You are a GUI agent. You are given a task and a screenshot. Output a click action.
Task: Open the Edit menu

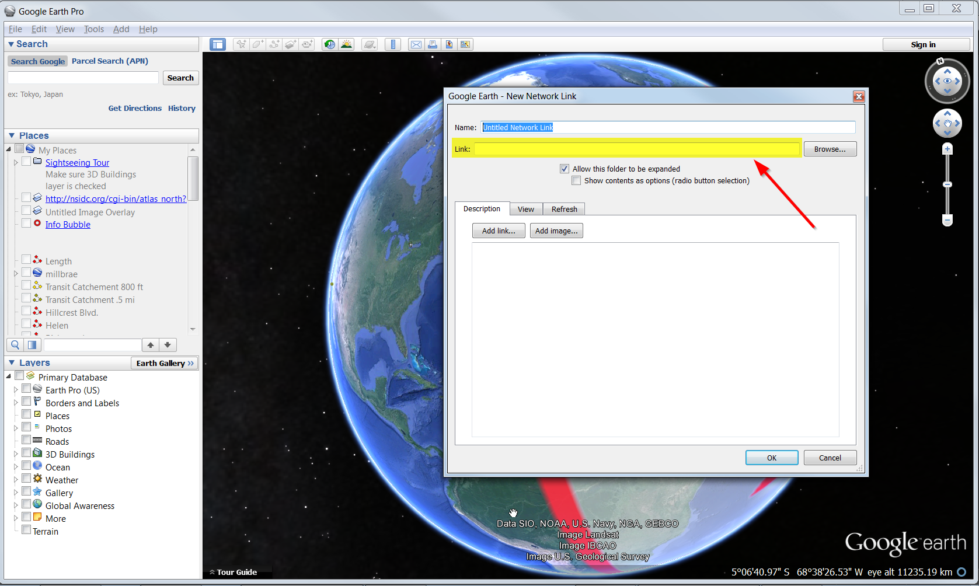(x=39, y=29)
